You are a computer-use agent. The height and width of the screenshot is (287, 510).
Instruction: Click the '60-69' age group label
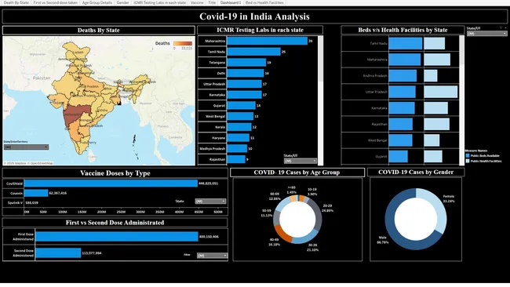coord(275,194)
